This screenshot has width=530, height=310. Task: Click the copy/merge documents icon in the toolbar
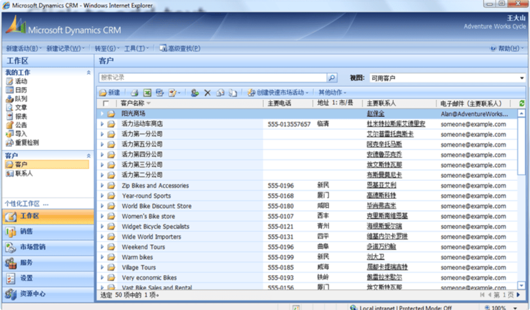[x=233, y=93]
